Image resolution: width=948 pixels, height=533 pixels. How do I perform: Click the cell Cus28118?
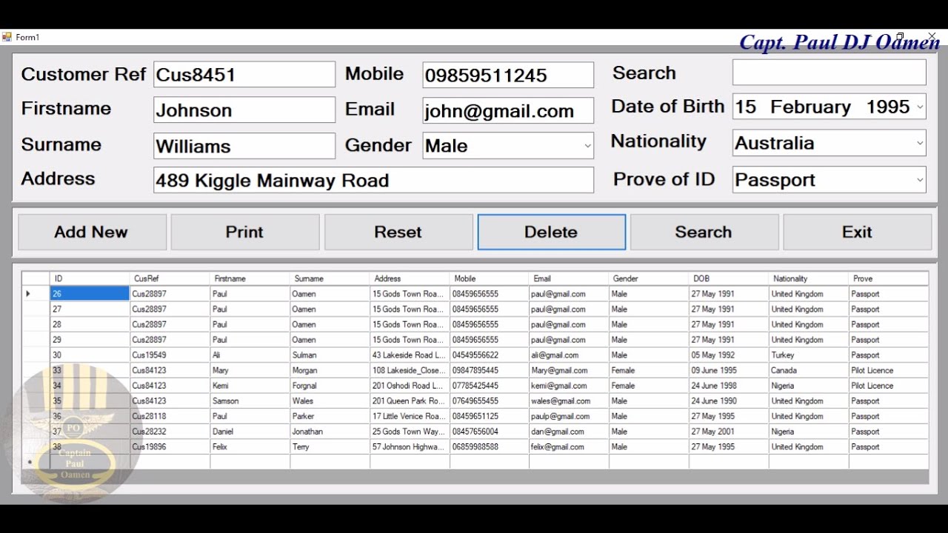(x=170, y=416)
